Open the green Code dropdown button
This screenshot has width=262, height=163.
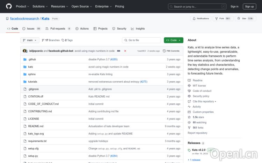pyautogui.click(x=173, y=40)
